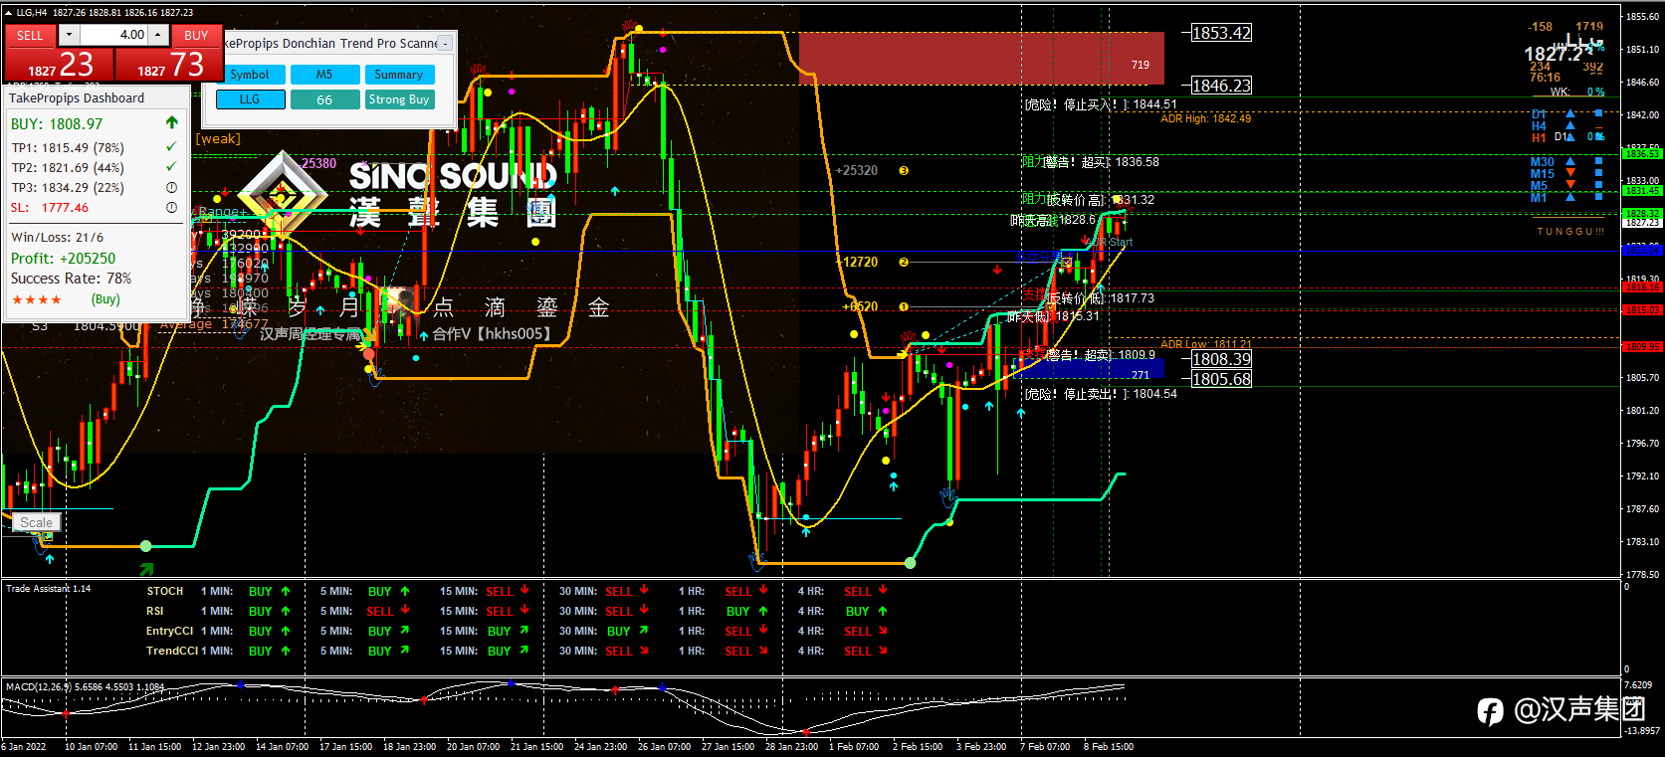This screenshot has width=1665, height=757.
Task: Select the LLG symbol cell in scanner
Action: (x=250, y=99)
